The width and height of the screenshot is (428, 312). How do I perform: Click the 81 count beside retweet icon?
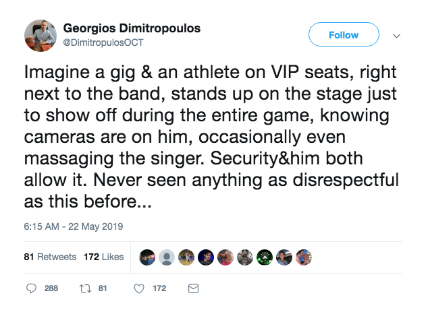103,288
